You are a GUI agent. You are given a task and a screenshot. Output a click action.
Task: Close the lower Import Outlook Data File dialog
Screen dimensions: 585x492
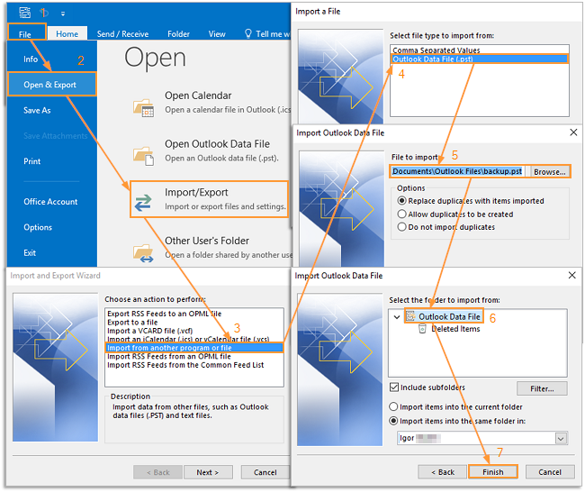571,276
